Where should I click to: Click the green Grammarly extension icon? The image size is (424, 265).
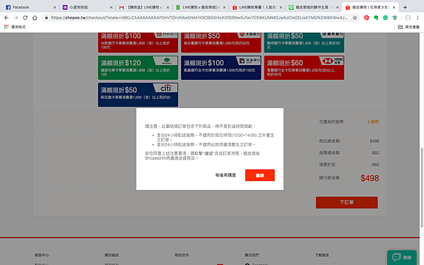(385, 18)
